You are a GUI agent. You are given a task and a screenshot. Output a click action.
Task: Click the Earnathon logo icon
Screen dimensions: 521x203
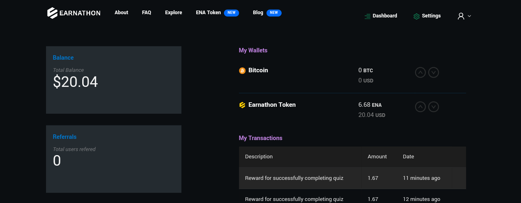52,13
